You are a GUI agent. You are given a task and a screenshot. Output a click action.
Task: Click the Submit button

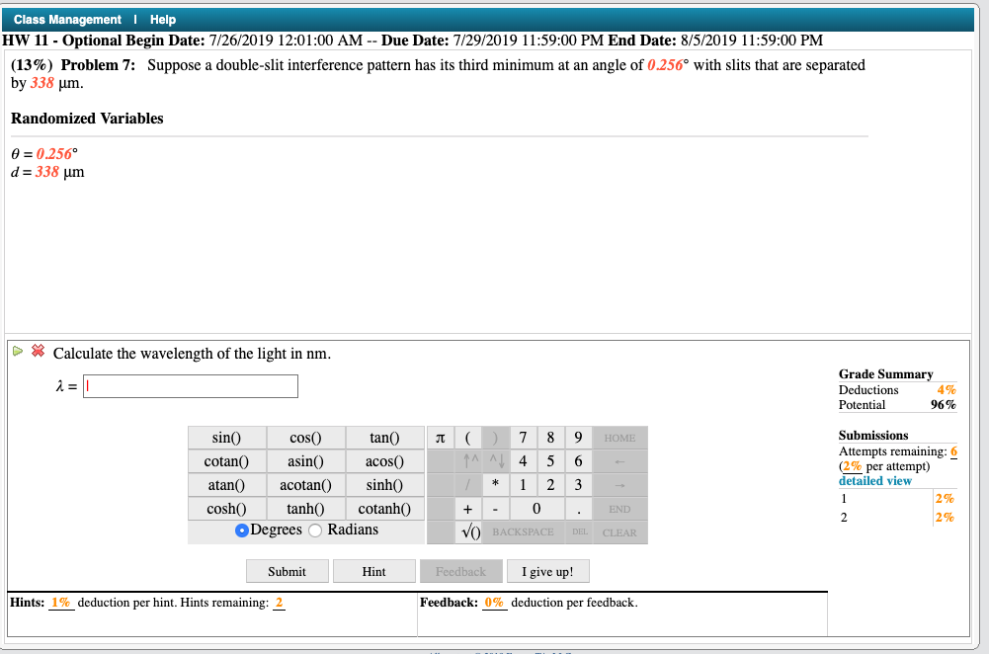click(287, 570)
